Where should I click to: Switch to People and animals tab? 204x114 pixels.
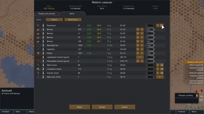pos(47,14)
